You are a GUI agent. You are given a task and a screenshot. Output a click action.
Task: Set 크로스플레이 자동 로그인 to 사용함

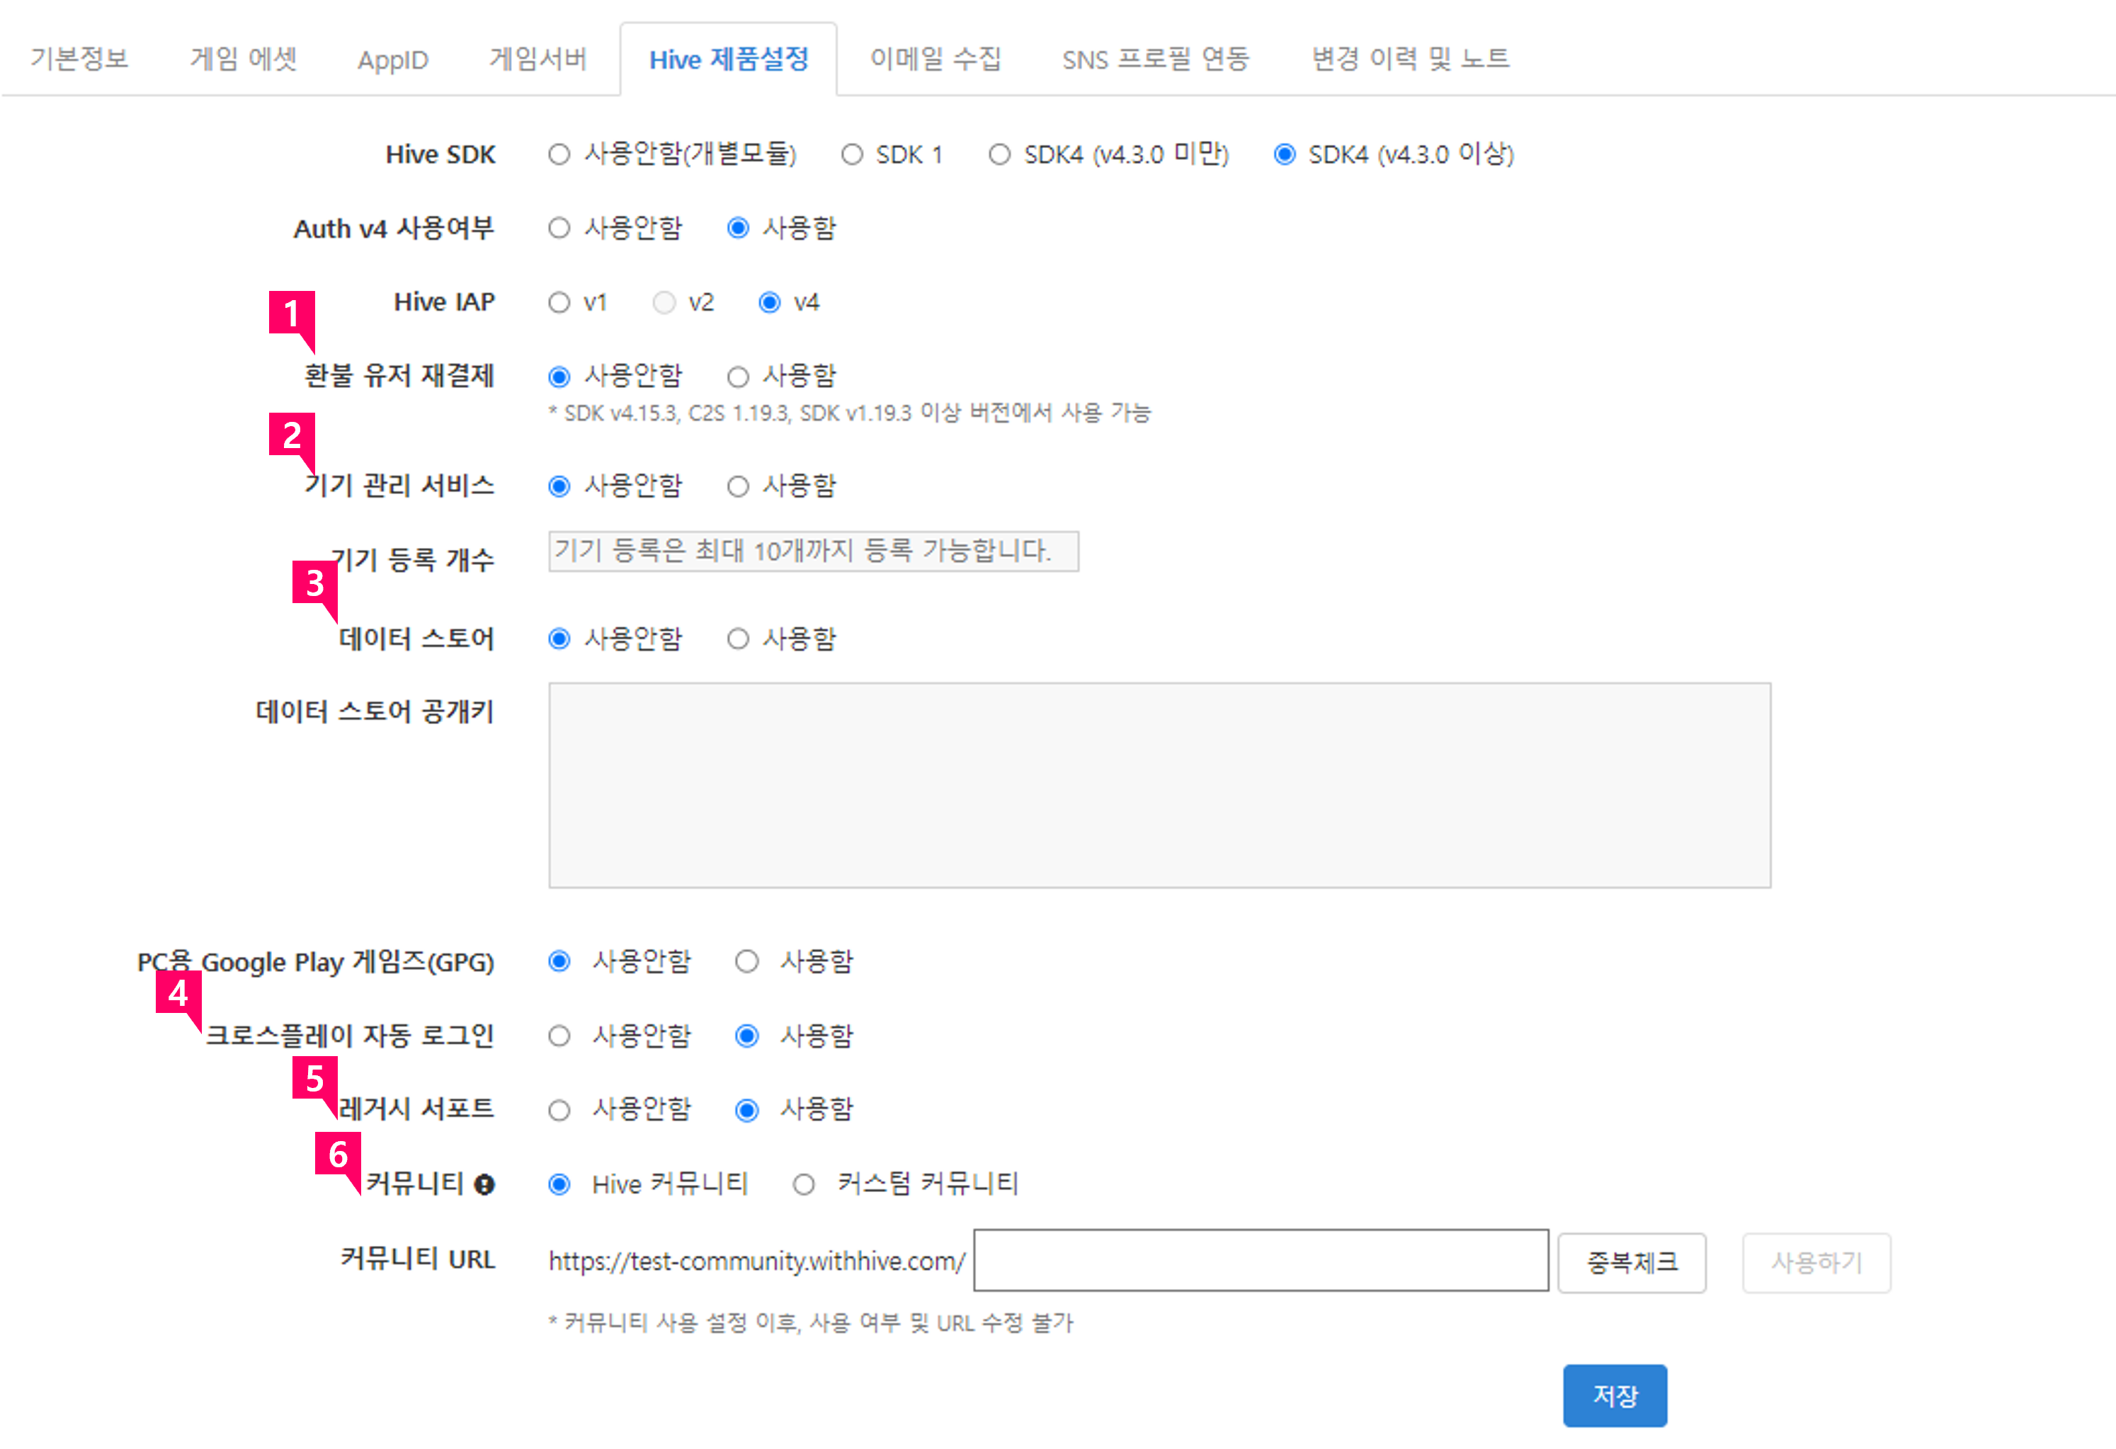coord(746,1037)
